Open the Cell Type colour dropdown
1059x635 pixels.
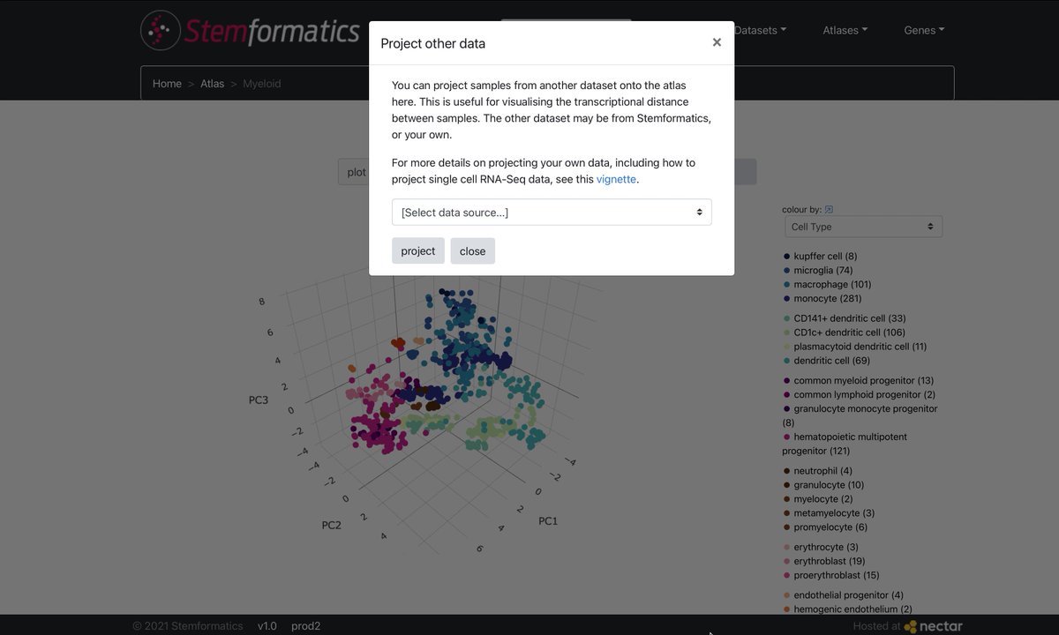click(x=864, y=227)
